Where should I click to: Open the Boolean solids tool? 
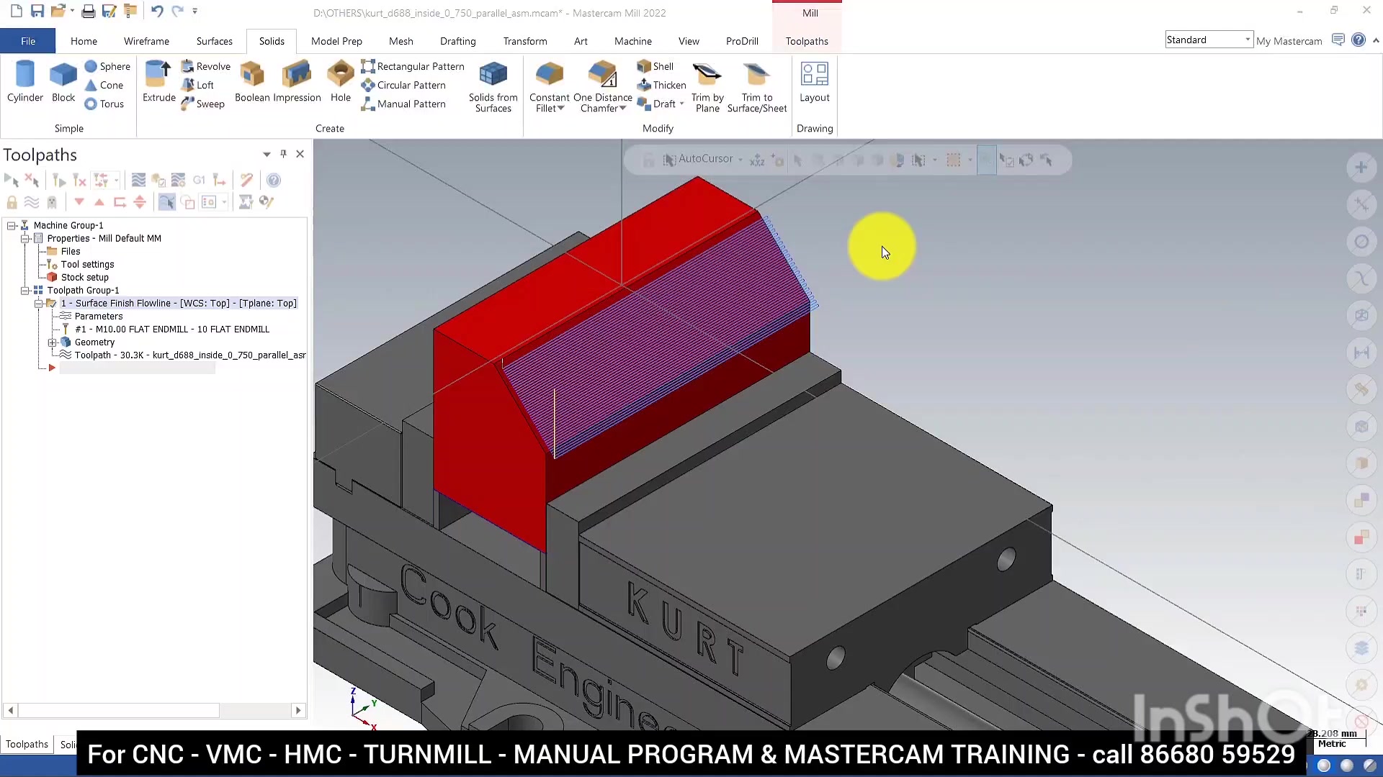point(252,82)
